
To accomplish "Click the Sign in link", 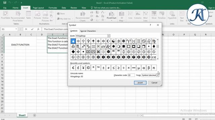I will click(211, 8).
